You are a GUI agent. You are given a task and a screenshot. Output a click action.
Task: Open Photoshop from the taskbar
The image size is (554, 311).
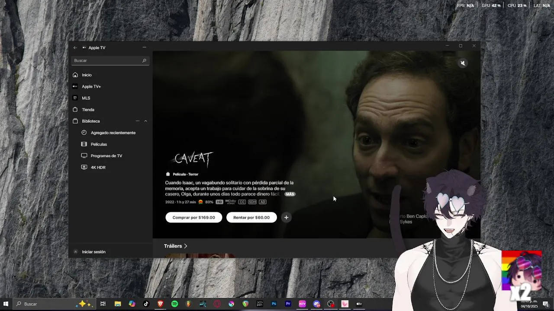274,304
